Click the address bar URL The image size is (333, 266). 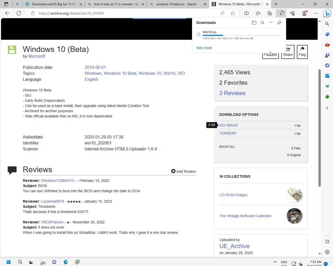(x=72, y=13)
